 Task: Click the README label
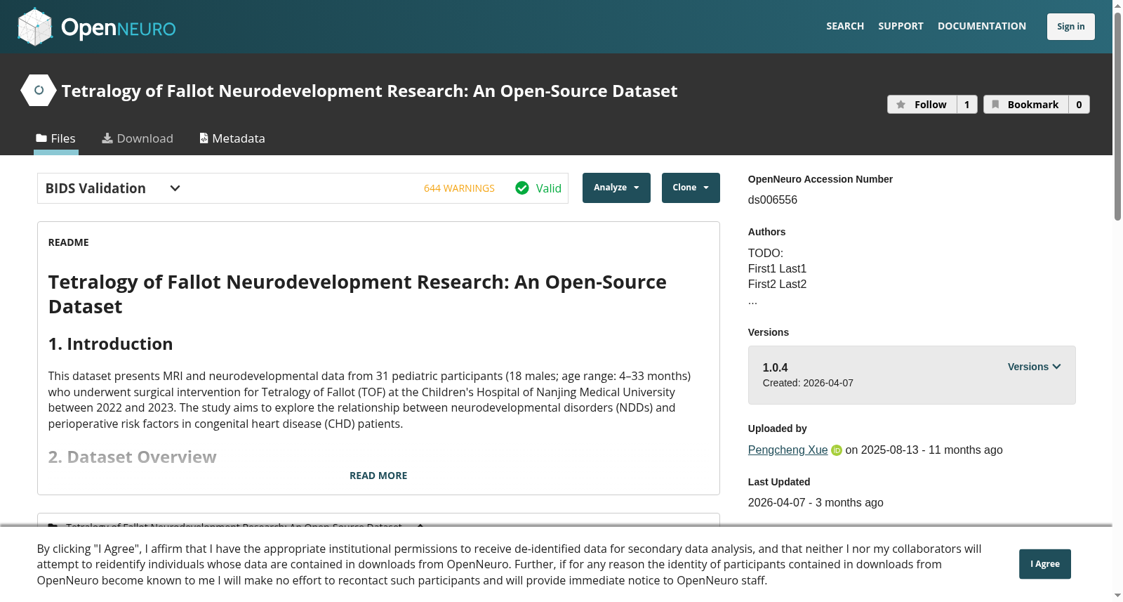pos(68,242)
